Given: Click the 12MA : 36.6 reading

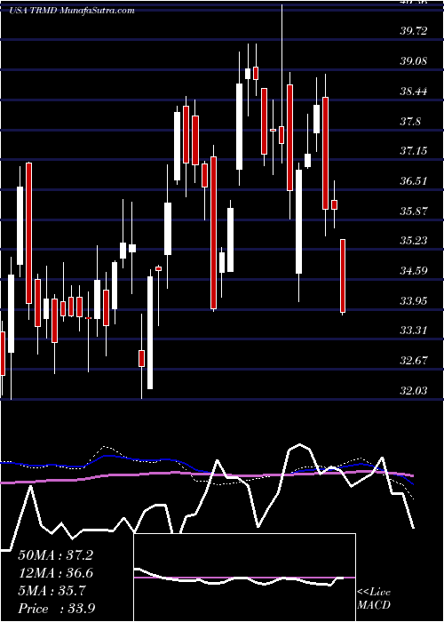Looking at the screenshot, I should click(x=55, y=573).
